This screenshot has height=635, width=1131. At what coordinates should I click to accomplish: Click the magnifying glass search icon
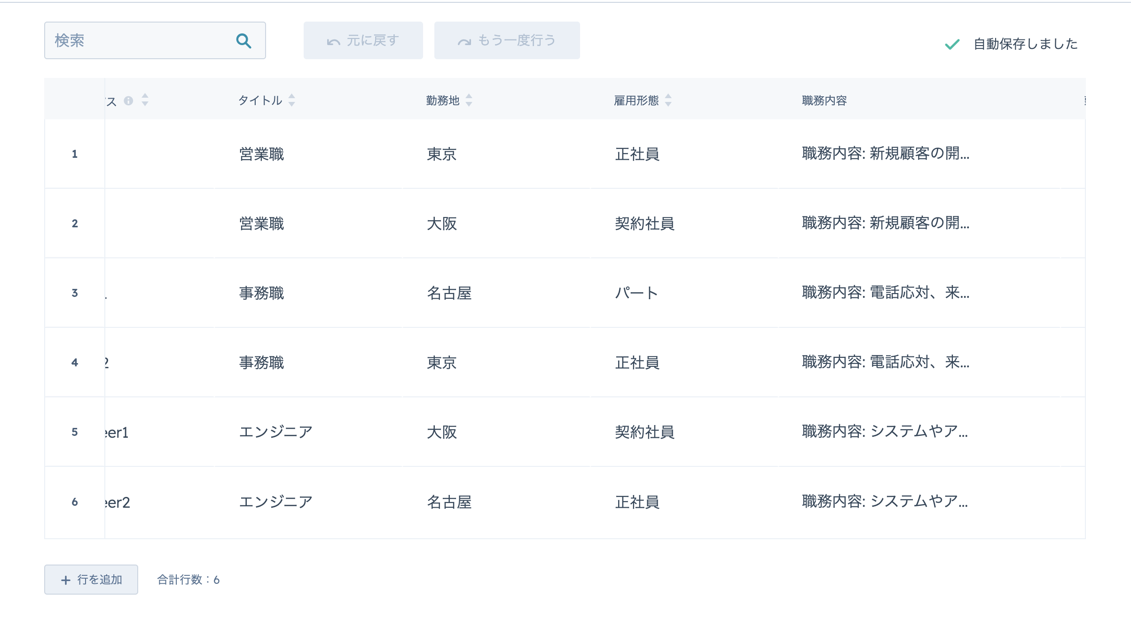coord(243,41)
